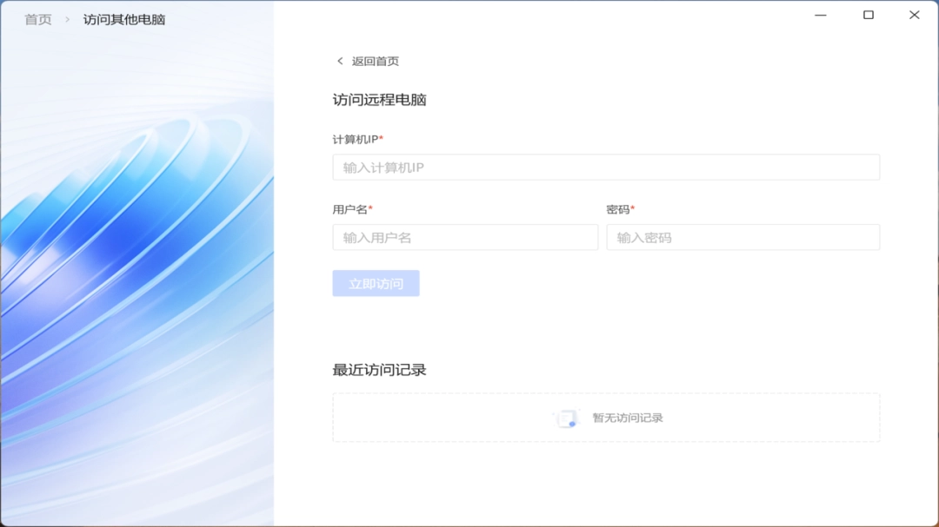The width and height of the screenshot is (939, 527).
Task: Click the 计算机IP input field
Action: [x=606, y=167]
